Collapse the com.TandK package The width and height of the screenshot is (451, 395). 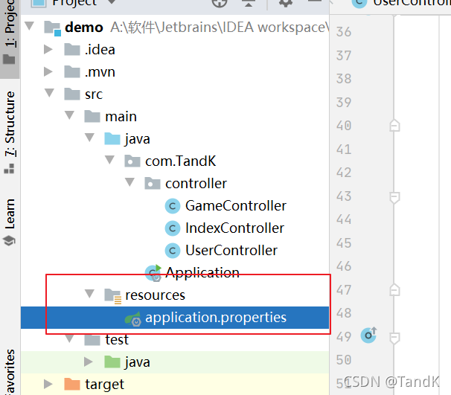pos(110,160)
